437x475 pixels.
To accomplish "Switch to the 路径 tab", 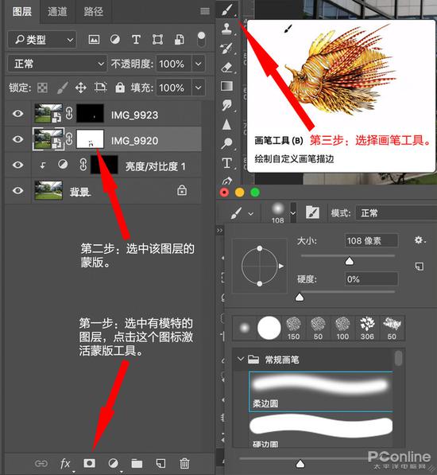I will (94, 11).
